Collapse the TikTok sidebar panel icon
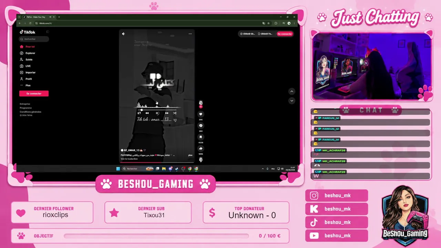Viewport: 441px width, 248px height. pos(48,32)
